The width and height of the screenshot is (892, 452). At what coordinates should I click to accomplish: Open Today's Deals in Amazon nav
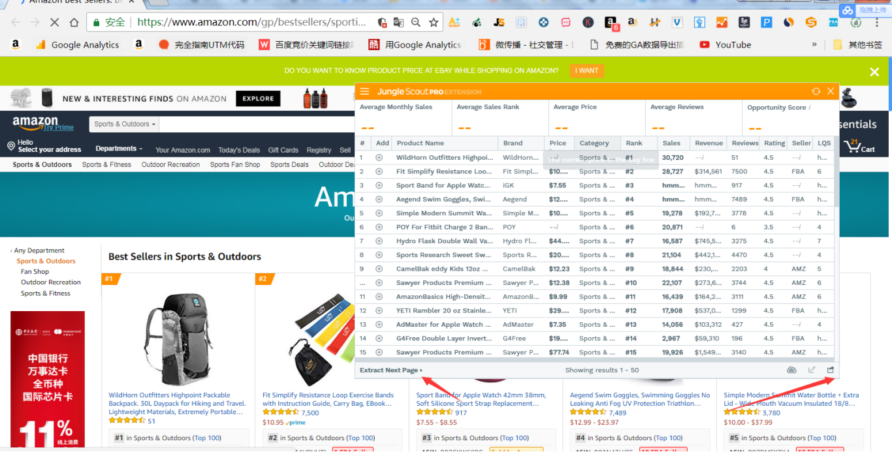(x=239, y=150)
